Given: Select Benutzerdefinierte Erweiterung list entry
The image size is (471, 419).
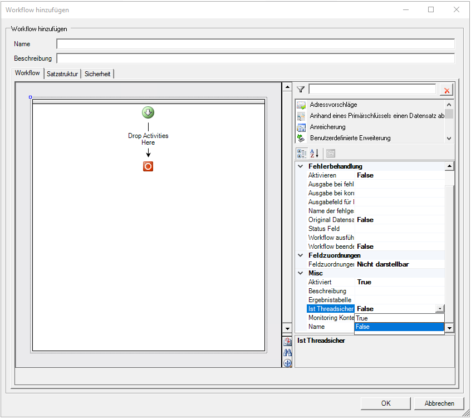Looking at the screenshot, I should tap(350, 139).
